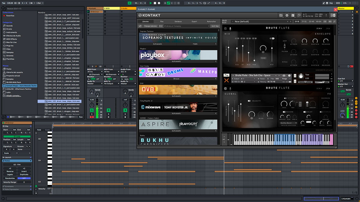This screenshot has width=360, height=202.
Task: Click the Stop button in Ableton transport
Action: click(155, 3)
